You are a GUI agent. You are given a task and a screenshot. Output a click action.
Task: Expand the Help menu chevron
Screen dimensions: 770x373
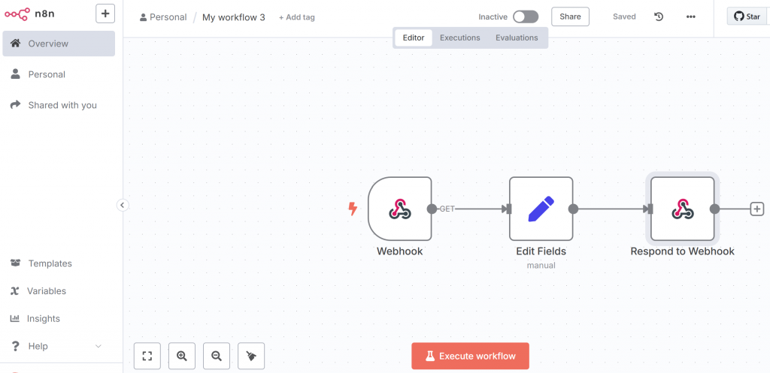(x=99, y=347)
